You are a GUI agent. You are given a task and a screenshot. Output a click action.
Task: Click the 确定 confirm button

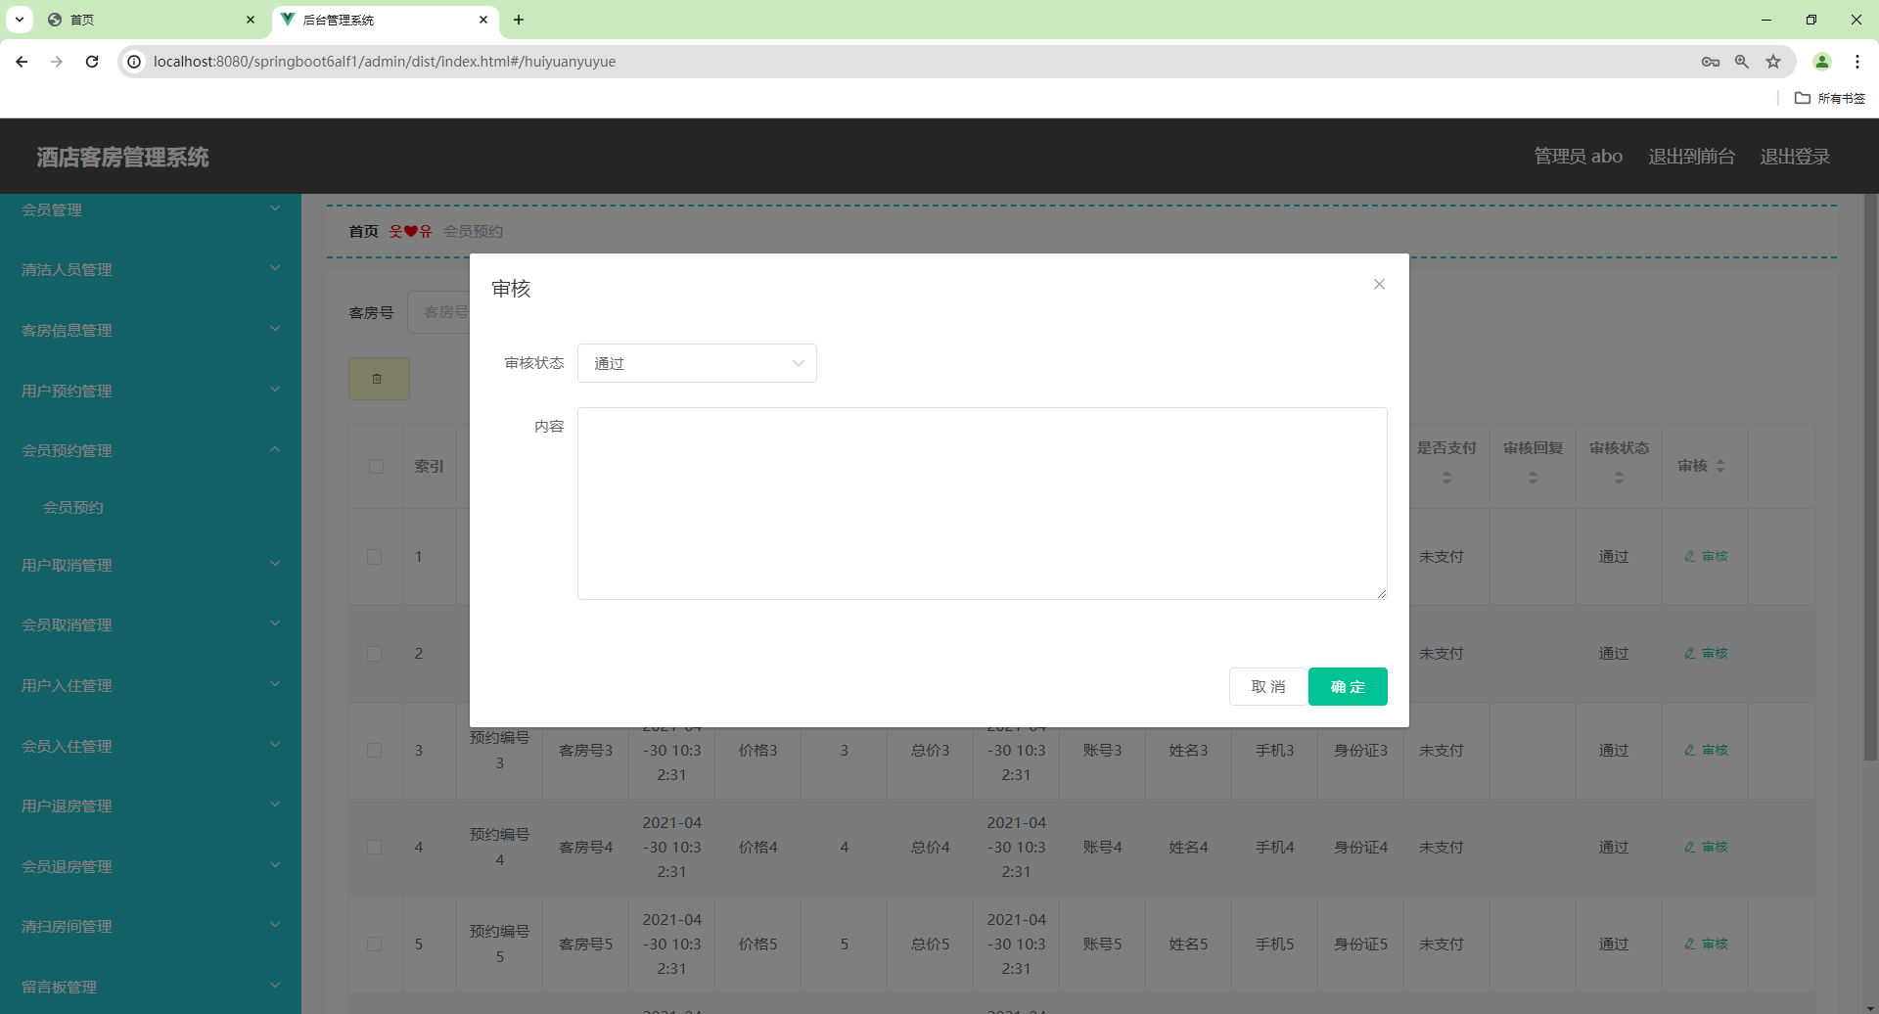tap(1348, 686)
